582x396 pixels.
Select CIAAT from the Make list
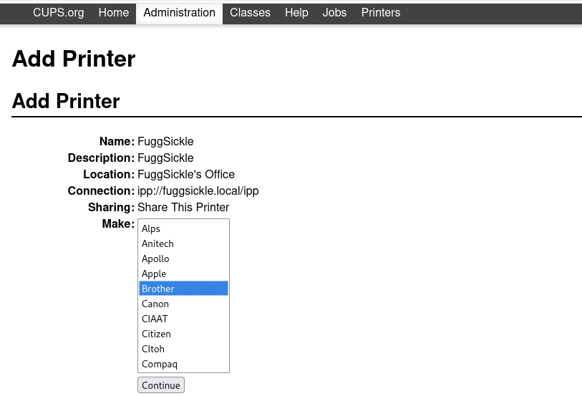click(x=155, y=319)
